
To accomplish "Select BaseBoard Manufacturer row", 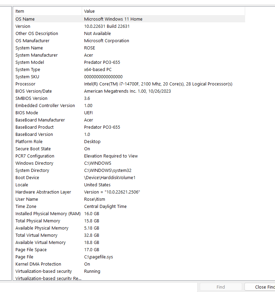I will point(130,120).
